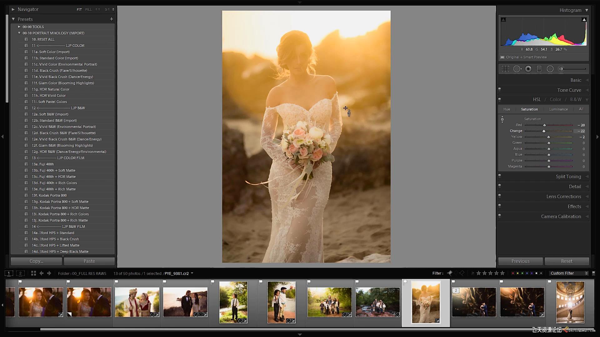This screenshot has width=600, height=337.
Task: Add new preset with plus icon
Action: pyautogui.click(x=112, y=19)
